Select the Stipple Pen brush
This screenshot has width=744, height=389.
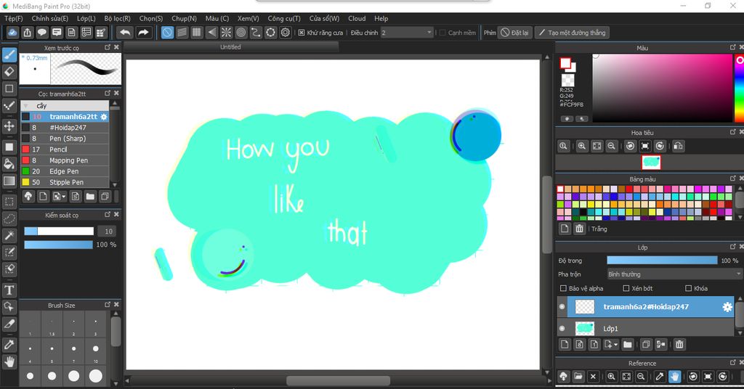(x=65, y=182)
